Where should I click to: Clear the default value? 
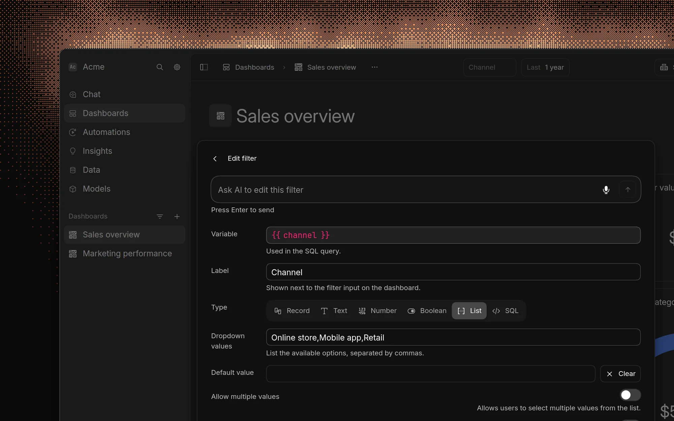tap(620, 374)
